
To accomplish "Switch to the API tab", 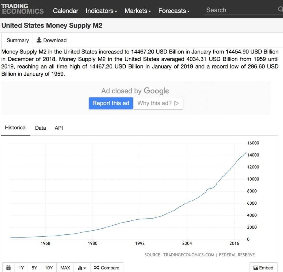I will (59, 128).
